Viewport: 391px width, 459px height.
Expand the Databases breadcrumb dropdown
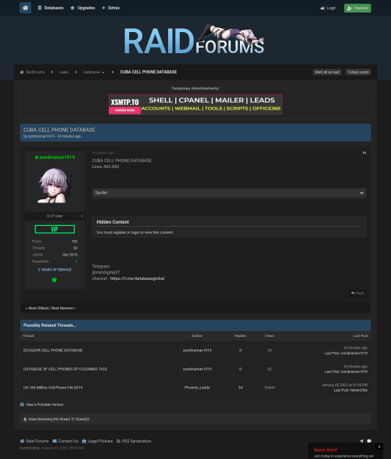coord(94,72)
